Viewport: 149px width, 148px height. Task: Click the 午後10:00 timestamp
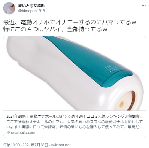point(11,145)
